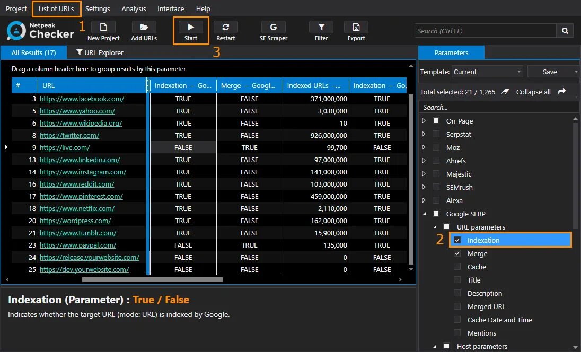The image size is (581, 352).
Task: Enable the Majestic parameters checkbox
Action: pos(436,174)
